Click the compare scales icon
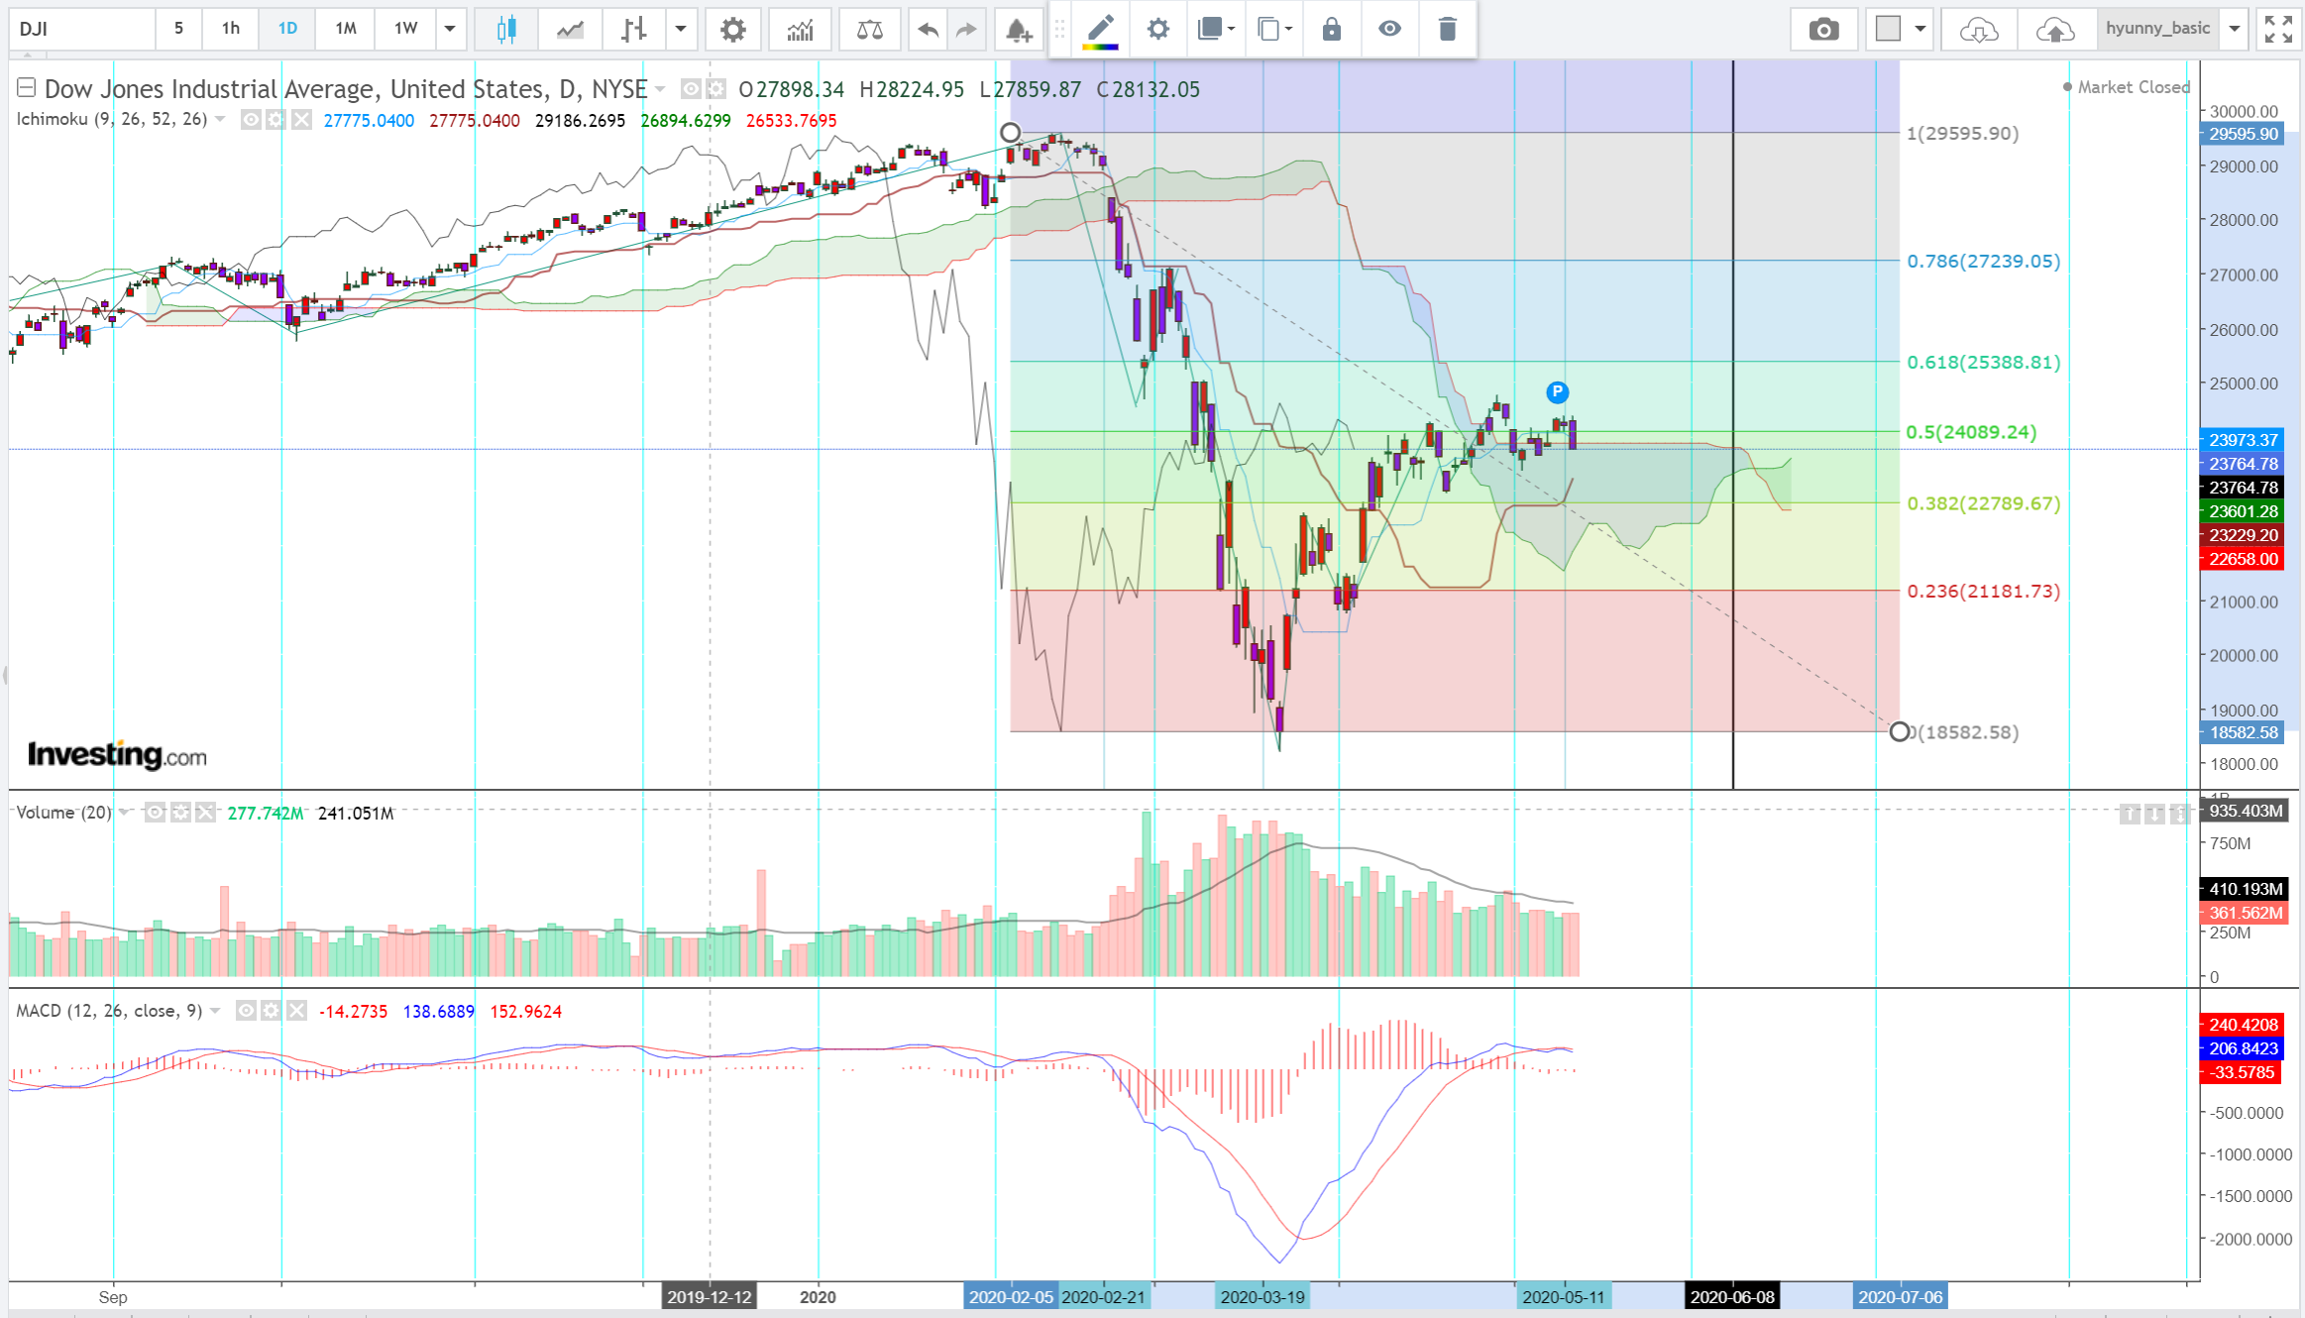Screen dimensions: 2305x1318 869,29
